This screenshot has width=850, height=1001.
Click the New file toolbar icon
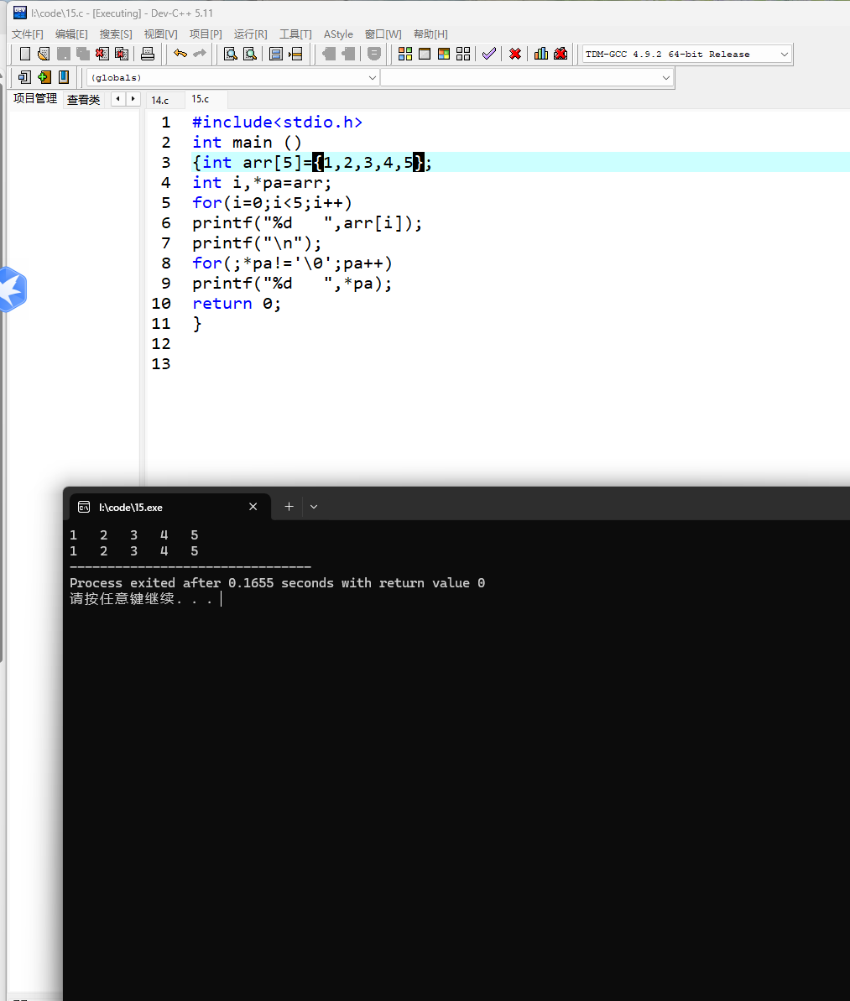click(x=25, y=55)
